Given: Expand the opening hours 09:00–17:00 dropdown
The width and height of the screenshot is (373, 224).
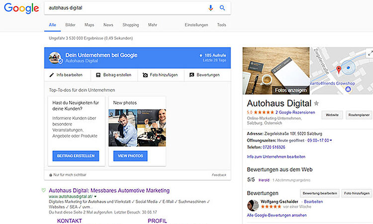Looking at the screenshot, I should tap(331, 140).
